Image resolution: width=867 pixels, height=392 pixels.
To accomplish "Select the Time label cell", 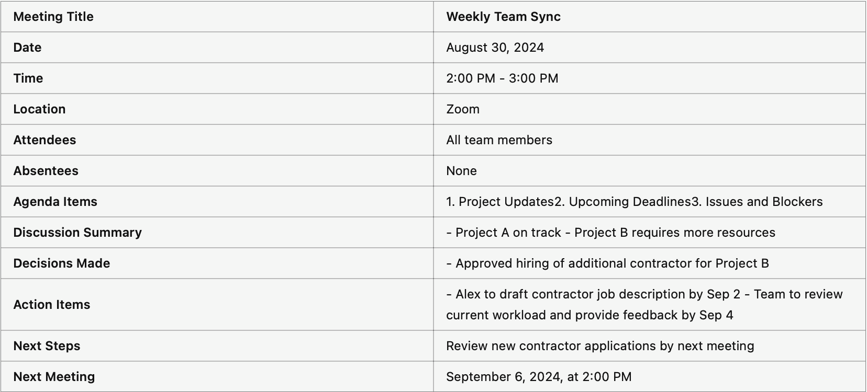I will point(217,78).
